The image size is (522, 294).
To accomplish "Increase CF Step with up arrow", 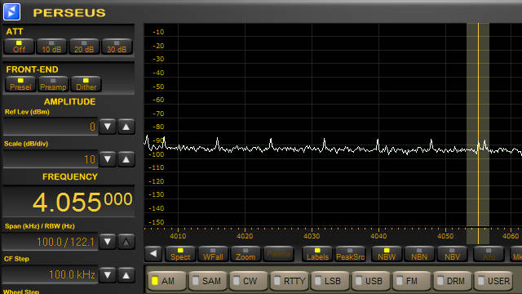I will coord(126,275).
